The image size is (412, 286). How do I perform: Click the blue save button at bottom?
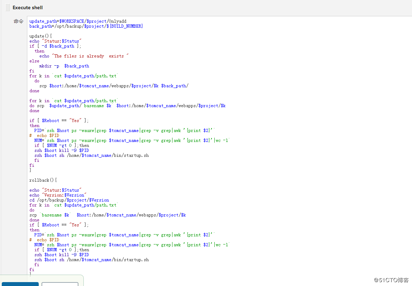[20, 284]
